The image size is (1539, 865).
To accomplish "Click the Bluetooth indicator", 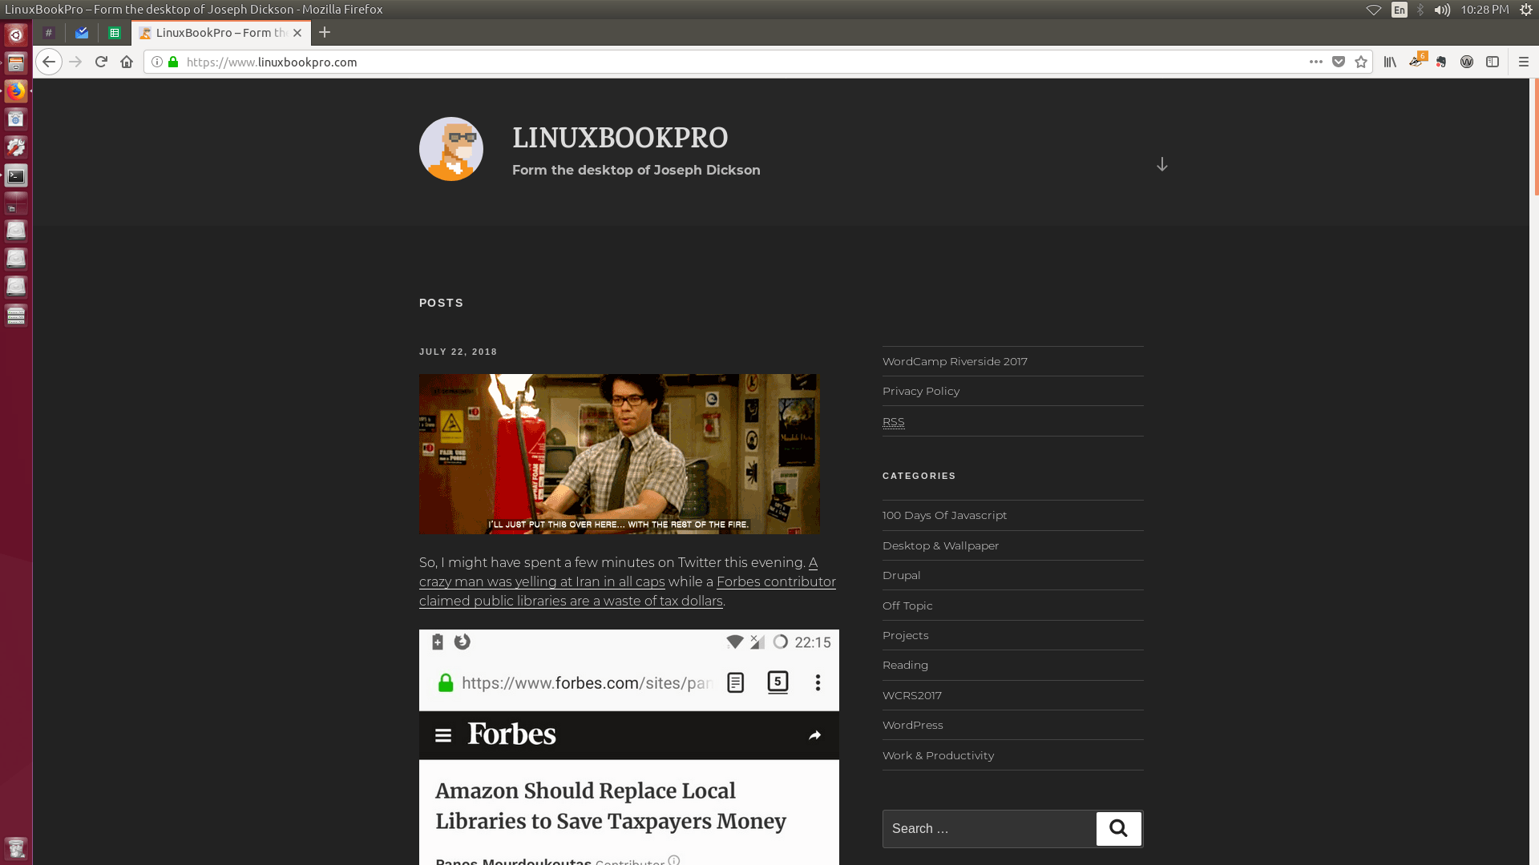I will point(1420,10).
